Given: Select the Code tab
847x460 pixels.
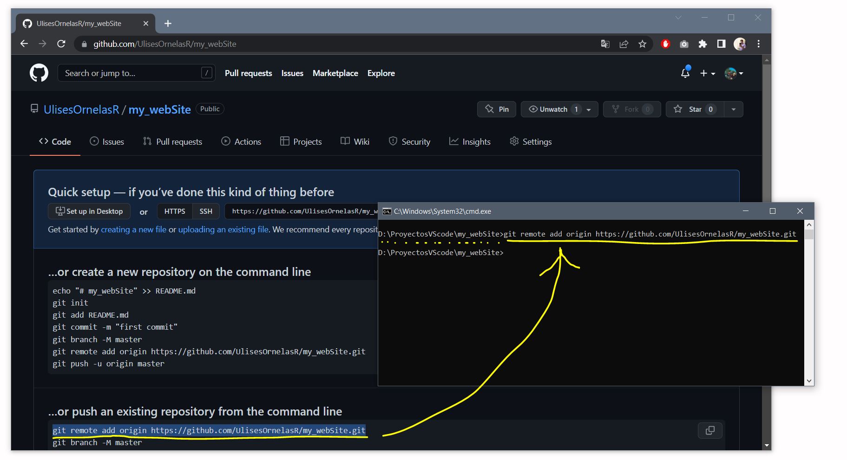Looking at the screenshot, I should [55, 141].
